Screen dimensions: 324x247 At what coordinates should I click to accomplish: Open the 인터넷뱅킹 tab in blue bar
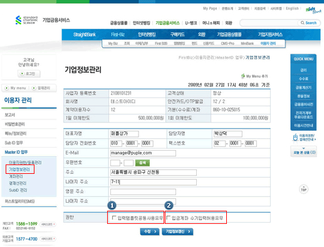click(x=147, y=34)
